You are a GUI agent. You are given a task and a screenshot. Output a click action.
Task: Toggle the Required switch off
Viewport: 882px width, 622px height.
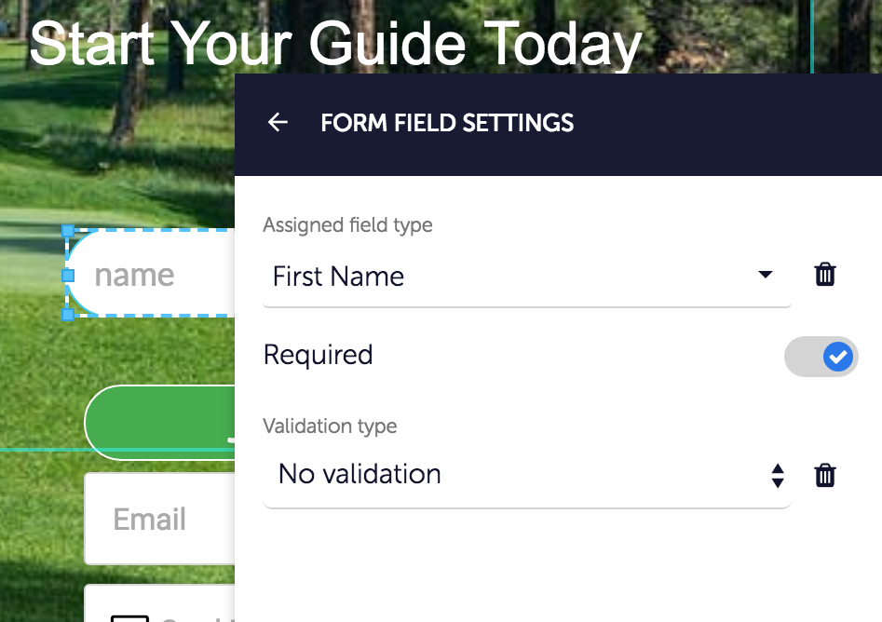[x=821, y=357]
